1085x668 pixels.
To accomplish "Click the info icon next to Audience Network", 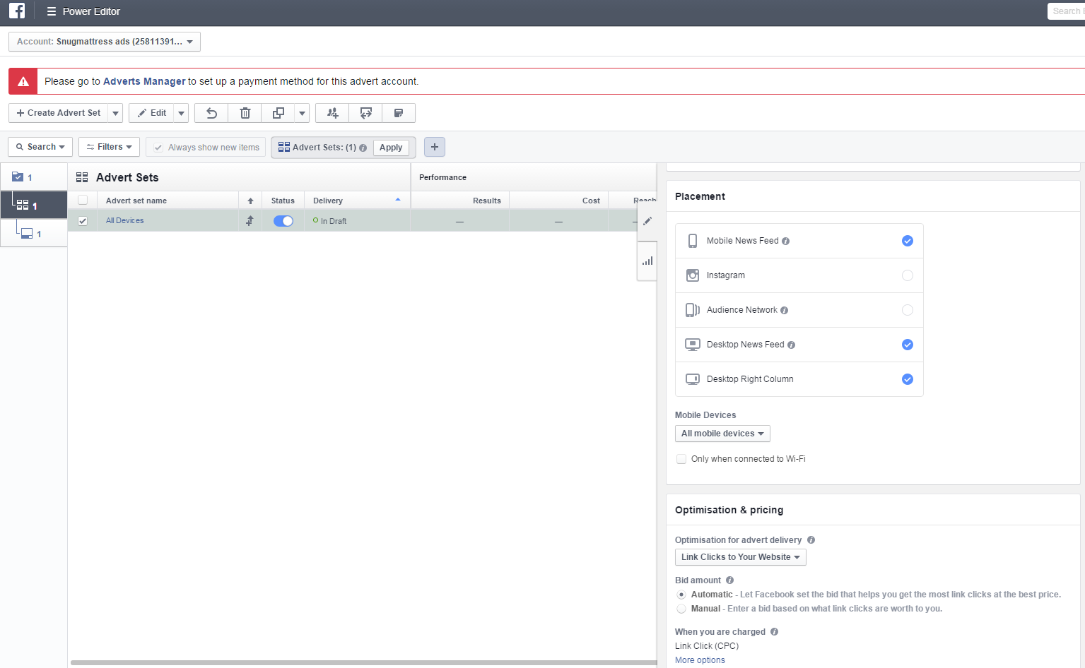I will (785, 311).
